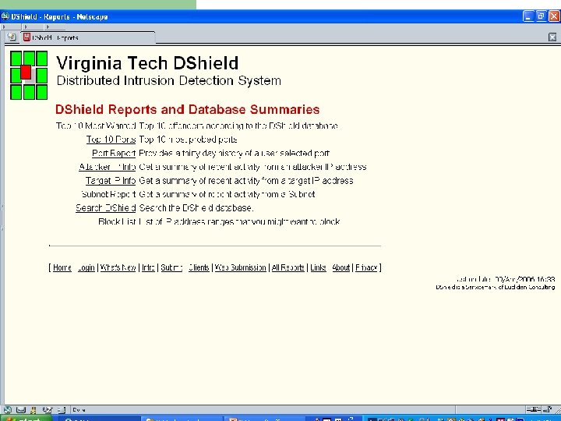Screen dimensions: 561x421
Task: Open the Privacy footer link
Action: pyautogui.click(x=366, y=267)
